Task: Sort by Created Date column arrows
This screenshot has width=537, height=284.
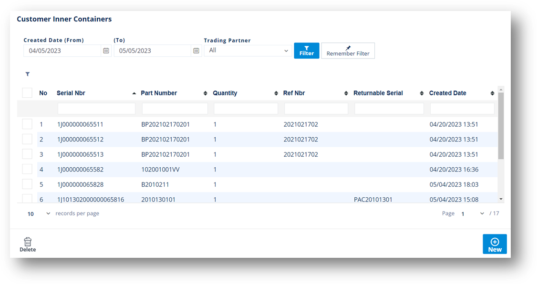Action: click(x=492, y=93)
